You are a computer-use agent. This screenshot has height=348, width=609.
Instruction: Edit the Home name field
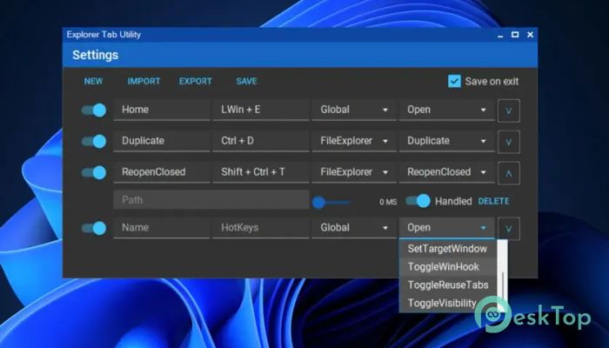[162, 110]
